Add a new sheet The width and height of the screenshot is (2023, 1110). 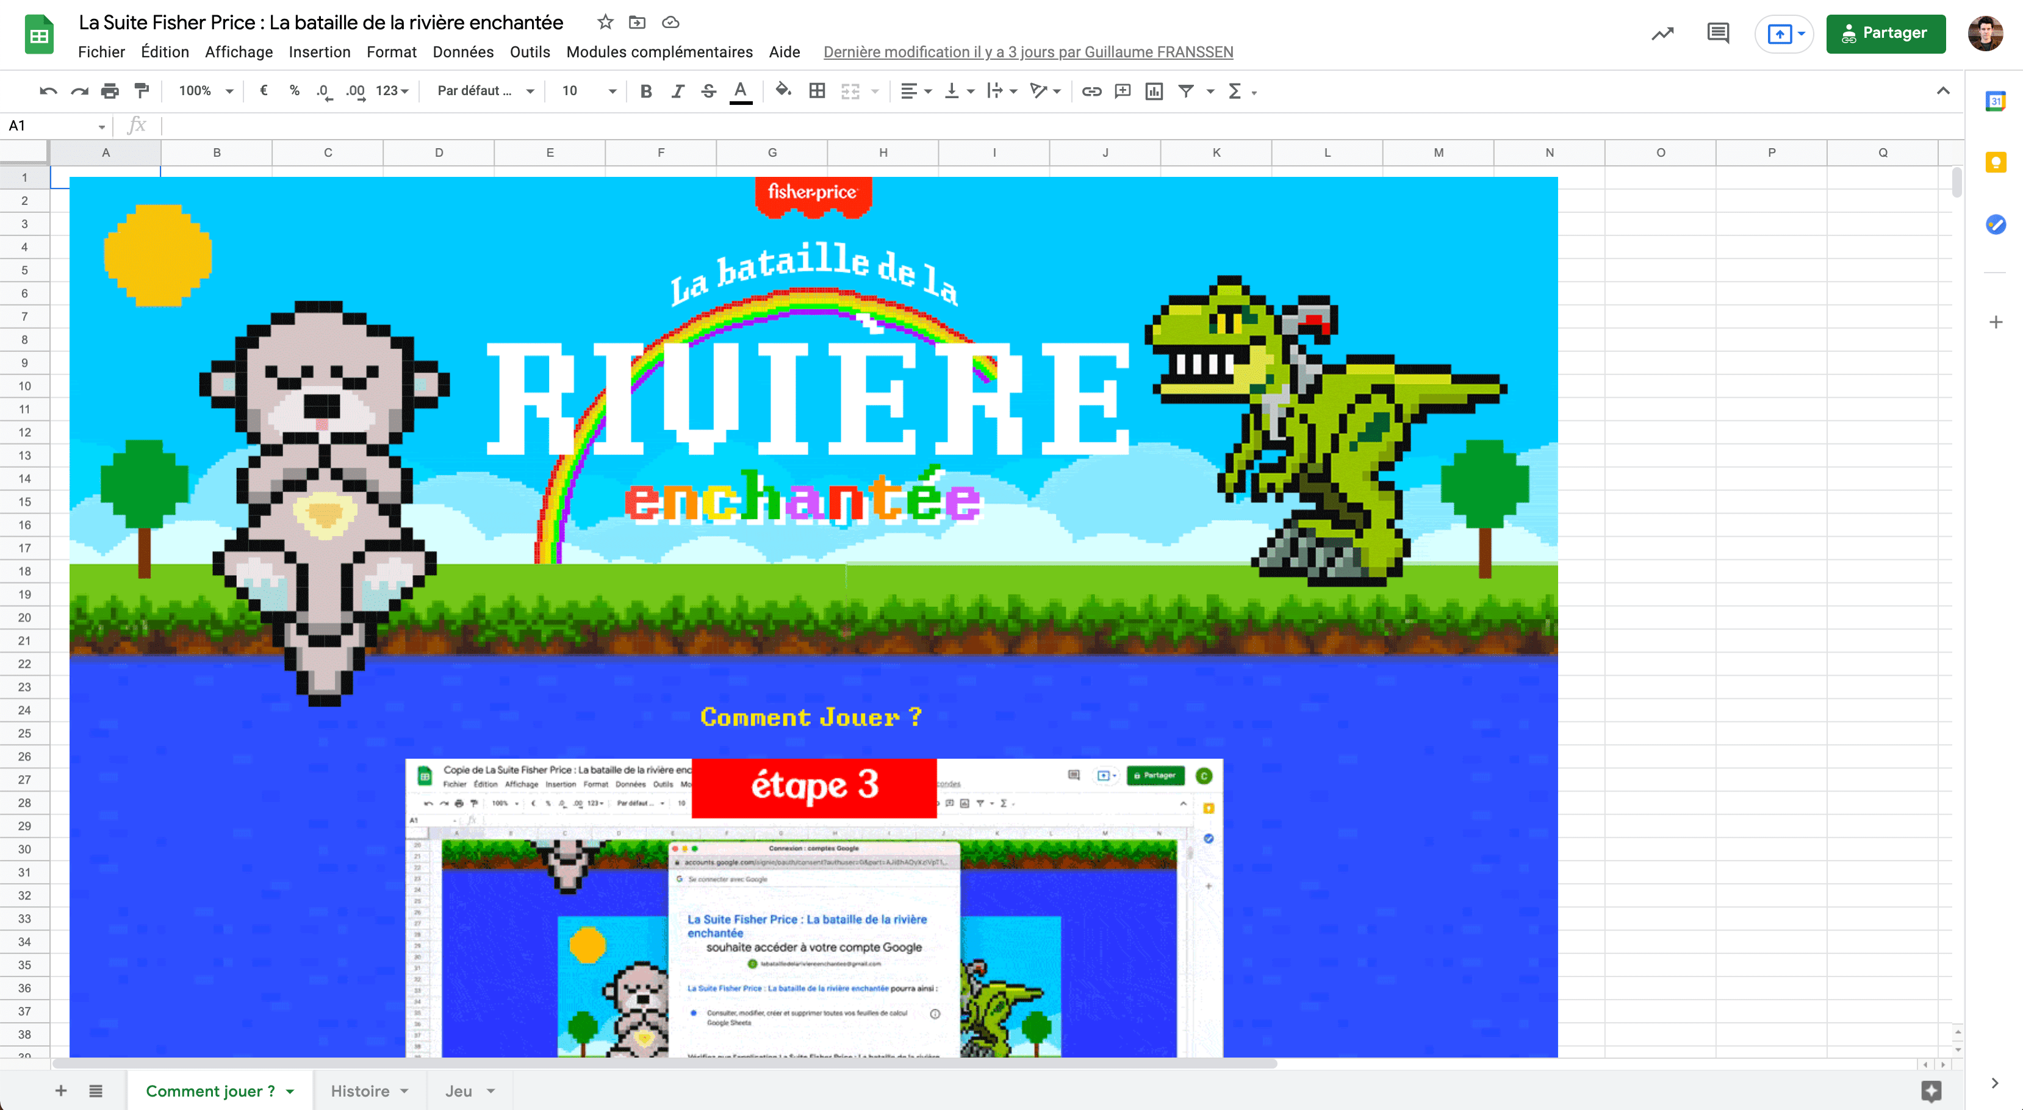[60, 1090]
